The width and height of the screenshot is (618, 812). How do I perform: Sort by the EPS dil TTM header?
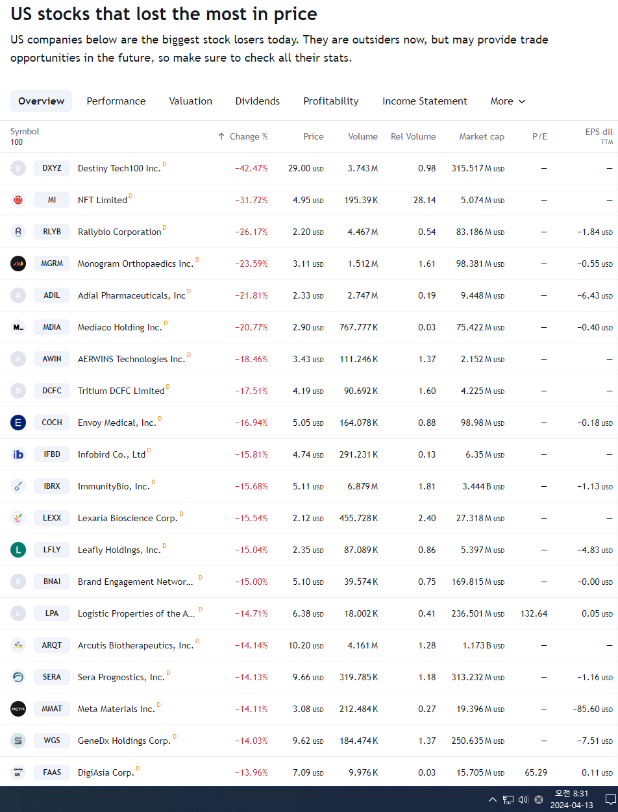click(x=599, y=136)
